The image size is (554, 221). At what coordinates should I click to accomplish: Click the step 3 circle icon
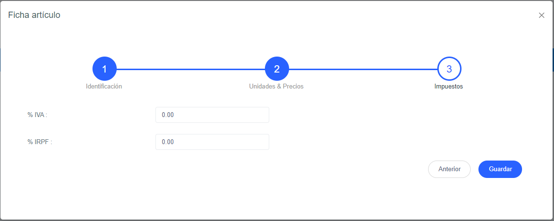pos(449,69)
